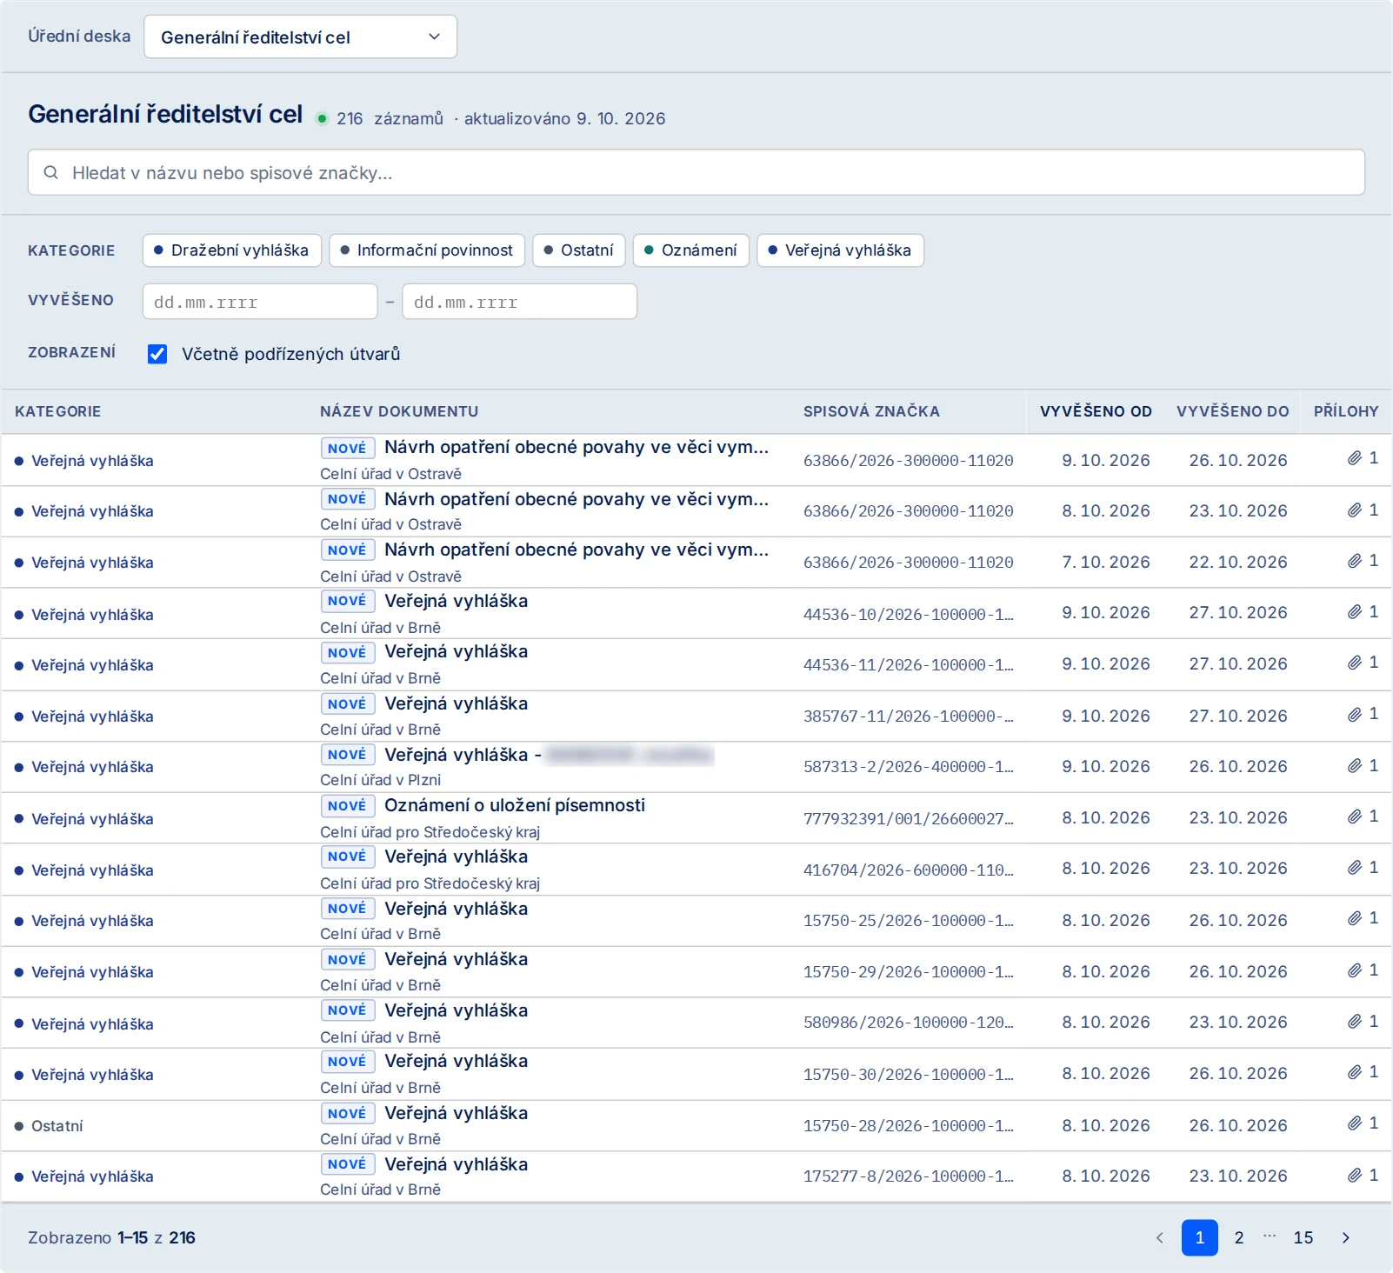
Task: Toggle the Ostatní category chip
Action: point(579,250)
